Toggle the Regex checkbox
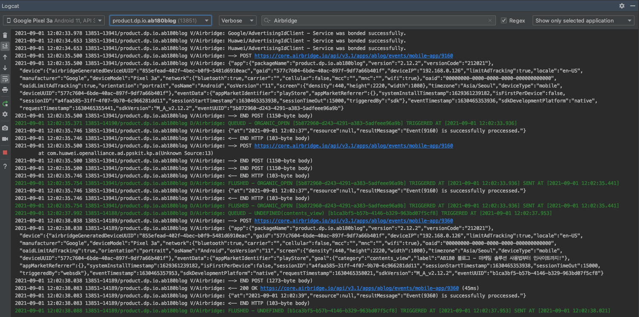Screen dimensions: 639x317 pyautogui.click(x=504, y=20)
